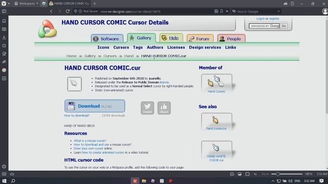Image resolution: width=328 pixels, height=184 pixels.
Task: Toggle images display icon in status bar
Action: [x=239, y=174]
